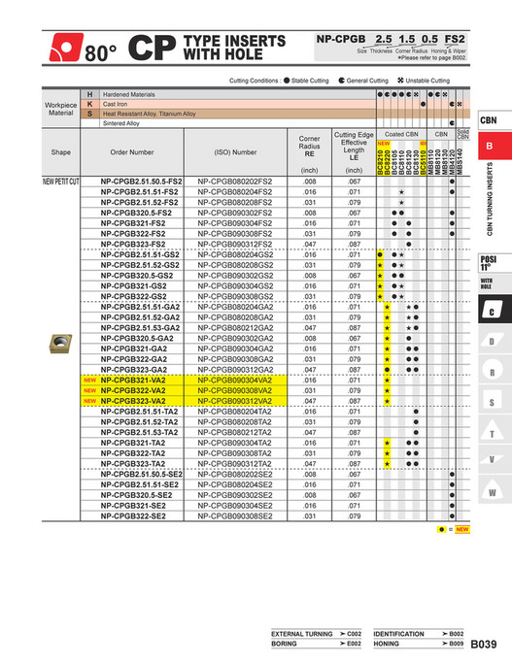Select order number NP-CPGB2.51.51-GS2
Screen dimensions: 512x664
click(140, 255)
